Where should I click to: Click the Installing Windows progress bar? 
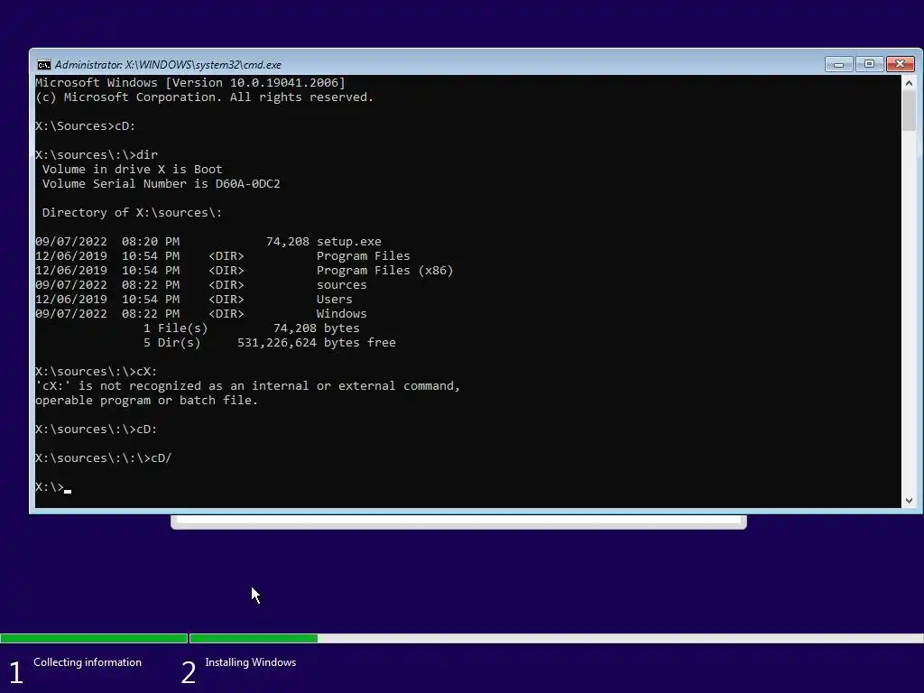(x=556, y=638)
